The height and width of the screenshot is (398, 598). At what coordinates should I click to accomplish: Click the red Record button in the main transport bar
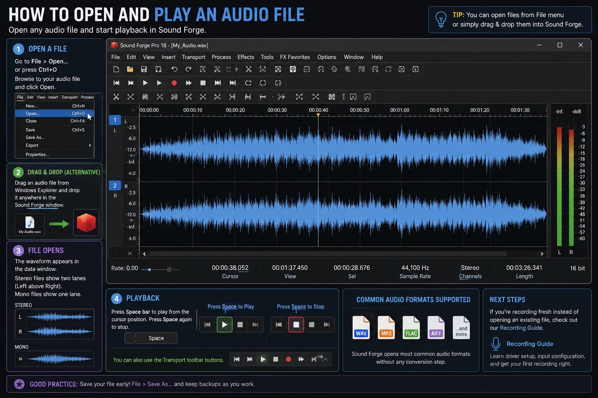[x=174, y=83]
